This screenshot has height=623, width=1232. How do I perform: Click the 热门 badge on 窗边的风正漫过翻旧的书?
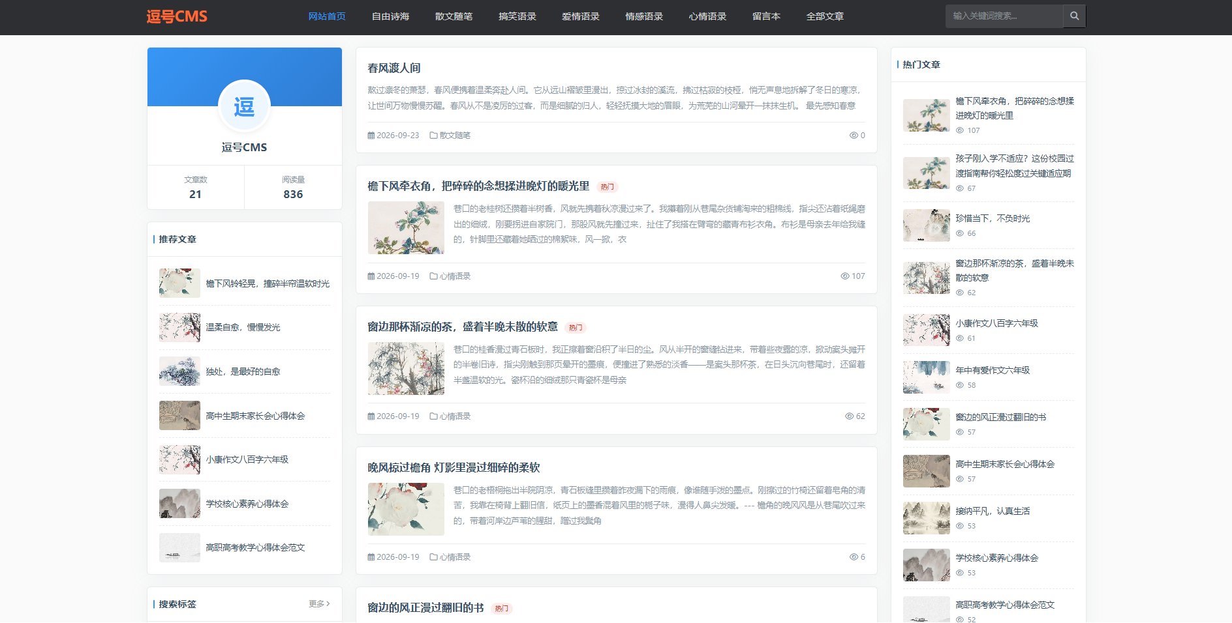501,609
